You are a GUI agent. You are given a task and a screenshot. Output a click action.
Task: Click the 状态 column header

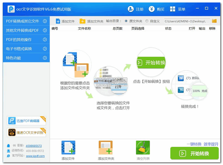click(x=168, y=28)
